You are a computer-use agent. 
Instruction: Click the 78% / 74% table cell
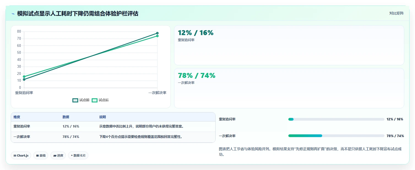pyautogui.click(x=71, y=137)
